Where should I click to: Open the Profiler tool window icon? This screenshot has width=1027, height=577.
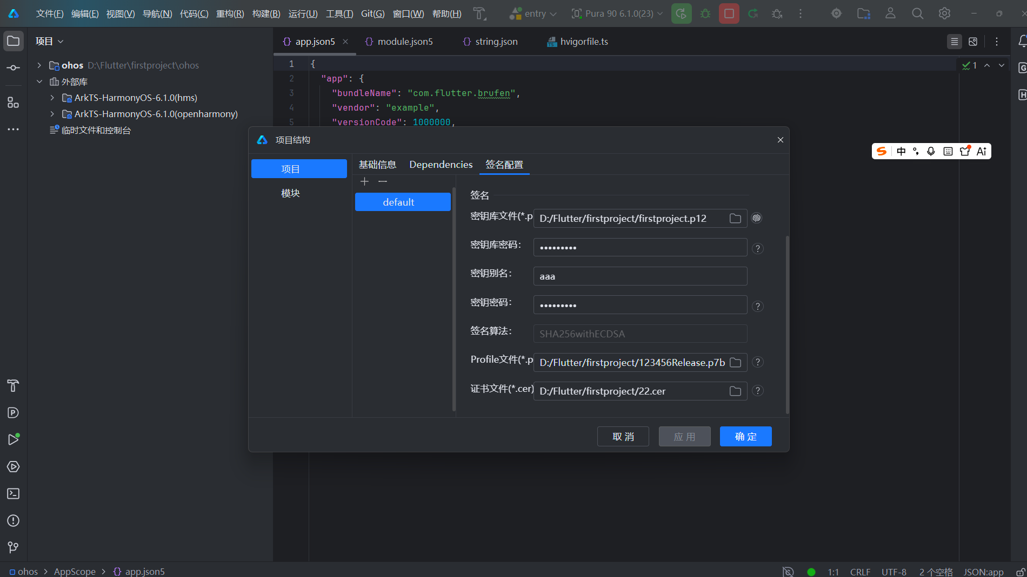point(14,413)
